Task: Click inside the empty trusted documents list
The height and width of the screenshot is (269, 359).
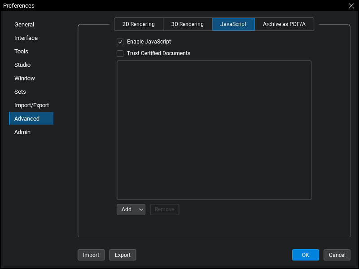Action: click(x=214, y=130)
